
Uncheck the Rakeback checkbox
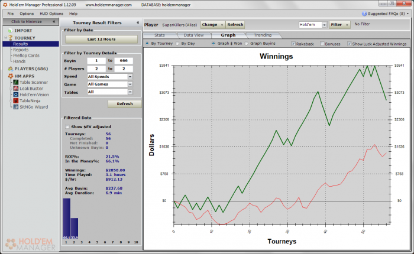click(293, 44)
